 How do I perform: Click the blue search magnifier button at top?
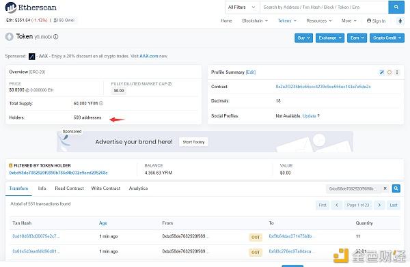point(396,7)
